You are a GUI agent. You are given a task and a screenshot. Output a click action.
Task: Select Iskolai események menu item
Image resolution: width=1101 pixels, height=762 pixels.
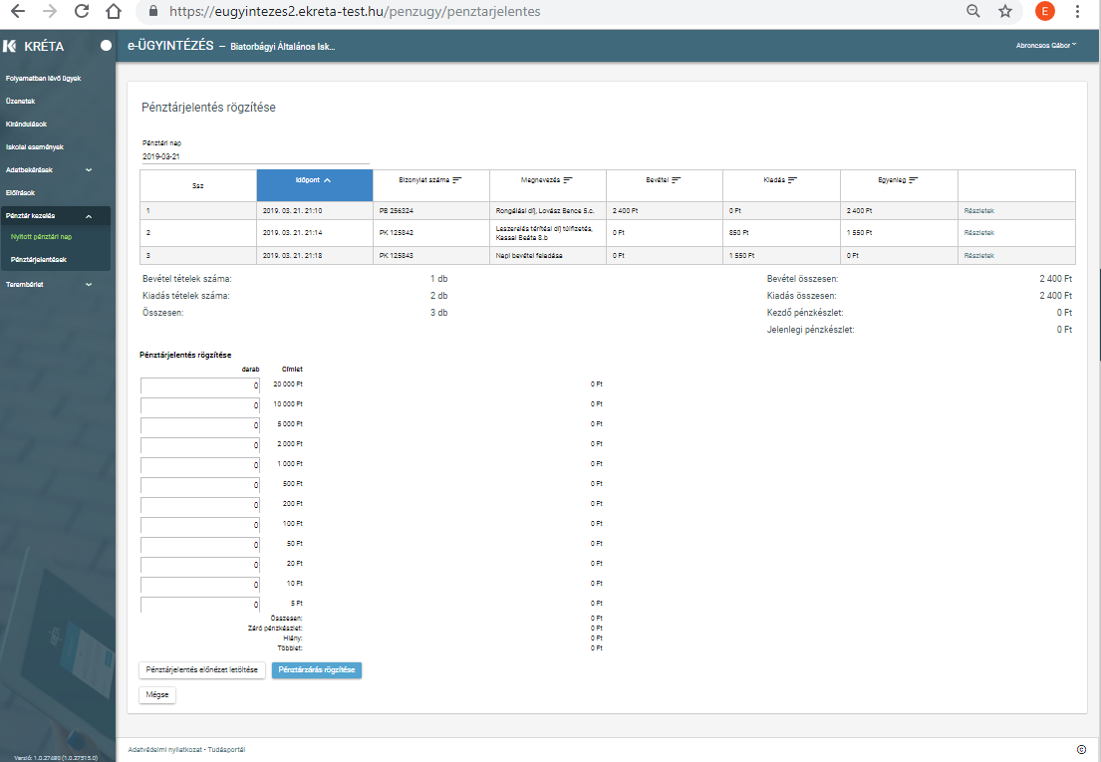pyautogui.click(x=35, y=147)
